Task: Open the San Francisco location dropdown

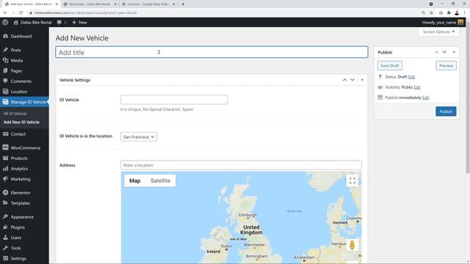Action: [x=139, y=137]
